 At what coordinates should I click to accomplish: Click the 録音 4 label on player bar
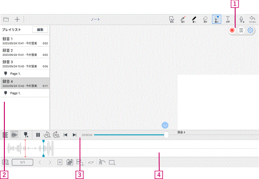pyautogui.click(x=181, y=132)
